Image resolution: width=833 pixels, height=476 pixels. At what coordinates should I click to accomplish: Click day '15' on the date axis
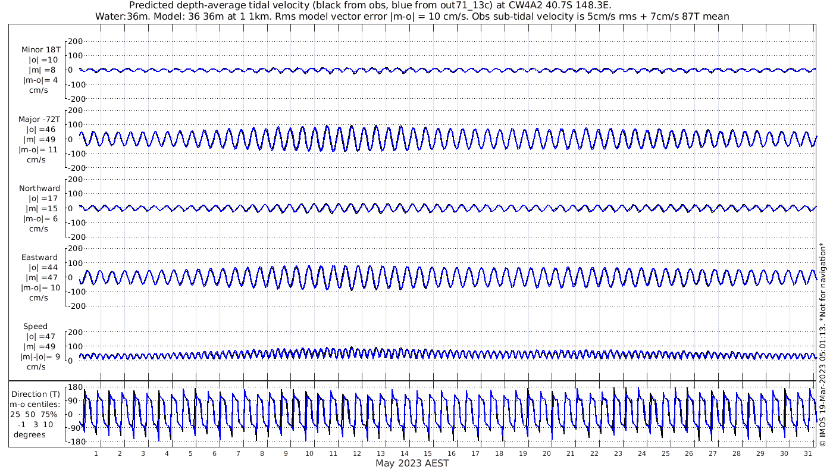428,453
